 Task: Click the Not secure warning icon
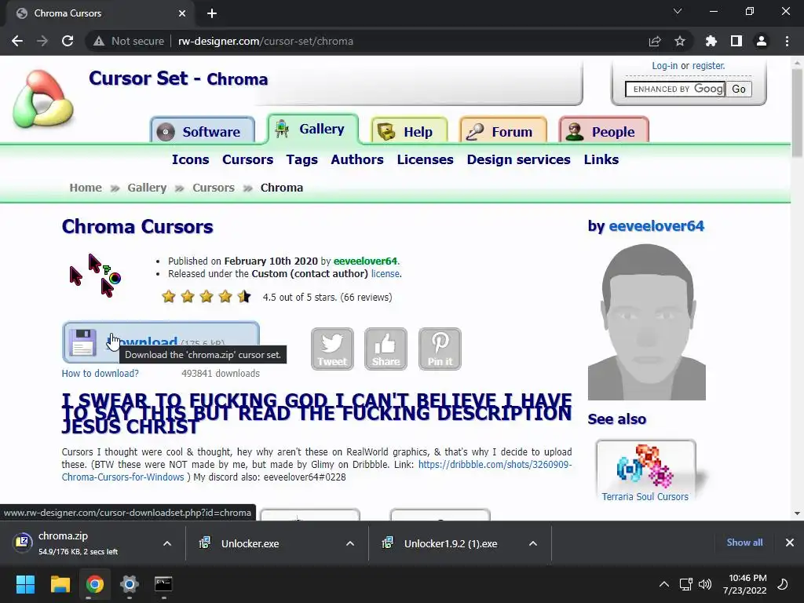(99, 41)
